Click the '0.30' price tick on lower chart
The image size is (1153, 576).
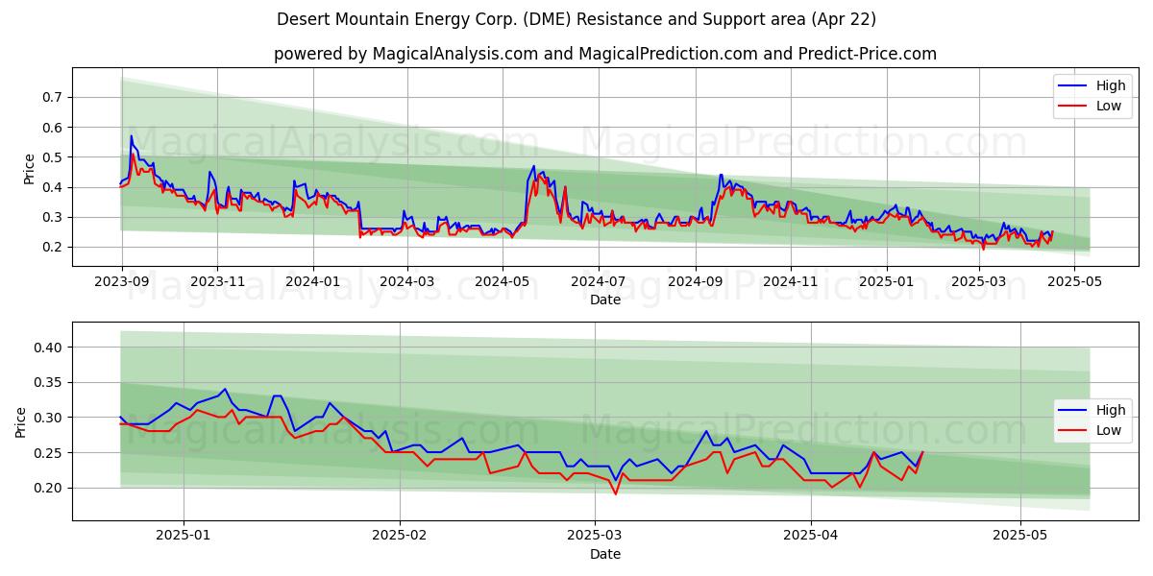click(49, 418)
